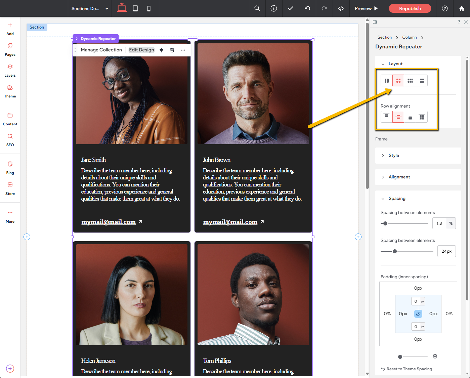
Task: Select the two-by-two grid layout option
Action: point(398,81)
